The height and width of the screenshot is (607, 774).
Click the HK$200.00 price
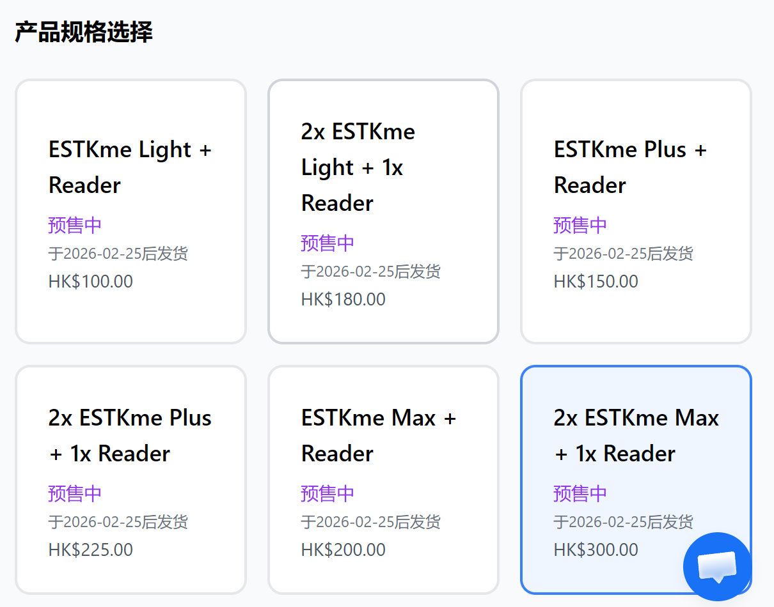(344, 550)
